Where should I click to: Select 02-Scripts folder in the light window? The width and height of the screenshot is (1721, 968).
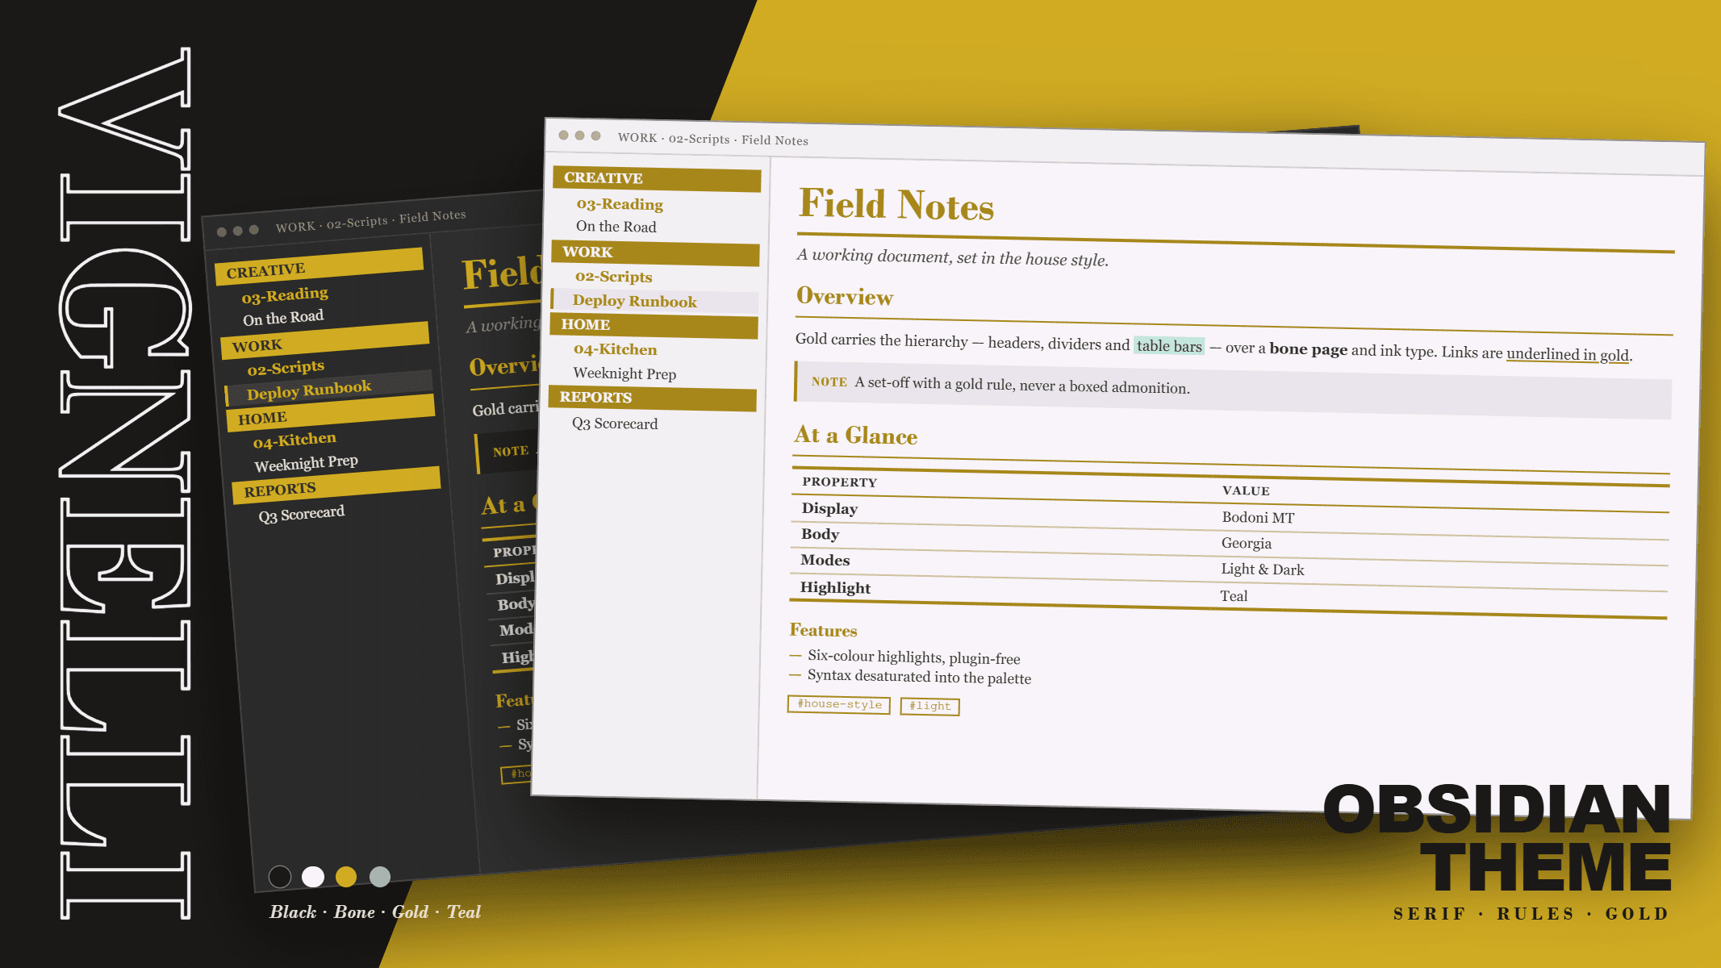[613, 277]
